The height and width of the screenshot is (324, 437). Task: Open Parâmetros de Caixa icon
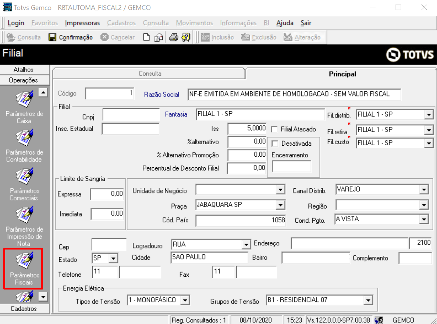25,99
